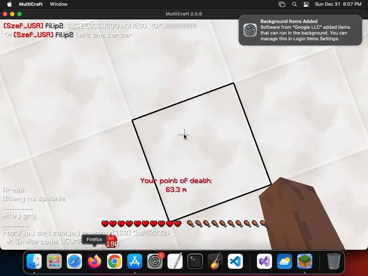Open purple Visual Studio icon

(264, 261)
